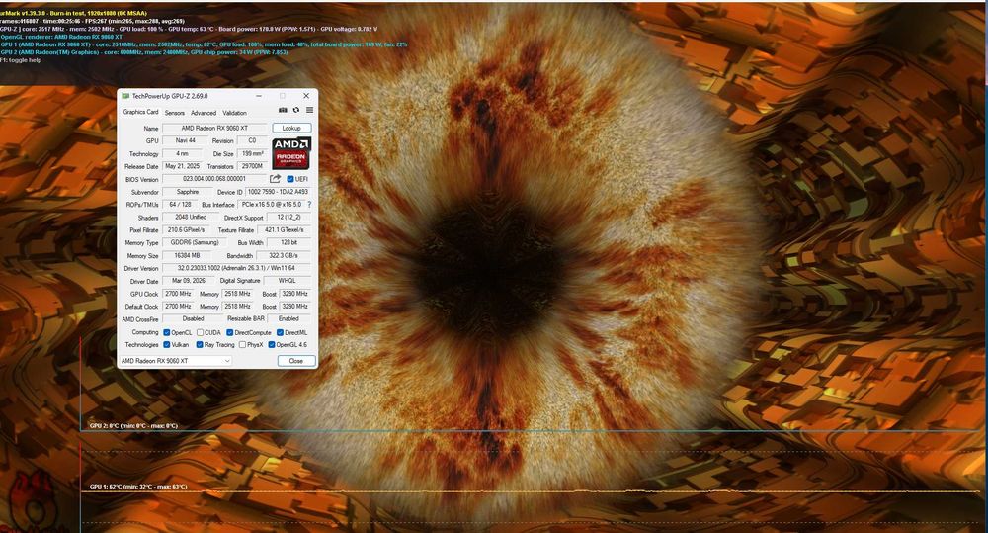This screenshot has height=533, width=988.
Task: Click the Memory Type value GDDR6 (Samsung)
Action: (194, 242)
